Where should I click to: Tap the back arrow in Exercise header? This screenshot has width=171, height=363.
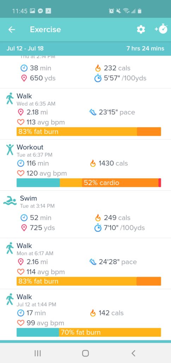[12, 29]
